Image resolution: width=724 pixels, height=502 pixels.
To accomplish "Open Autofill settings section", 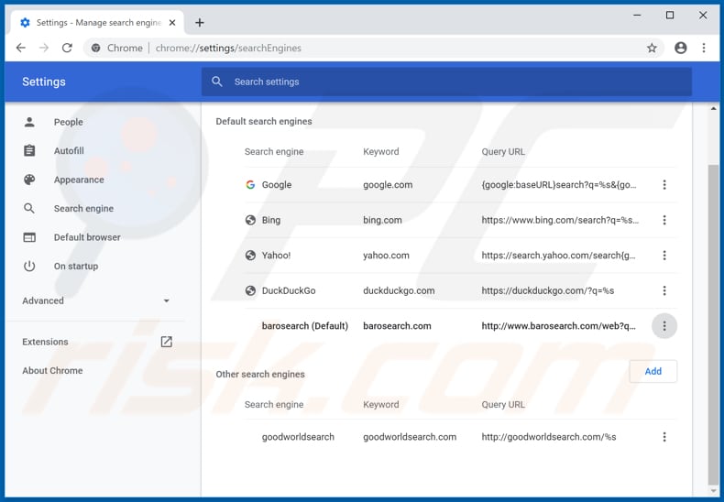I will pos(69,150).
